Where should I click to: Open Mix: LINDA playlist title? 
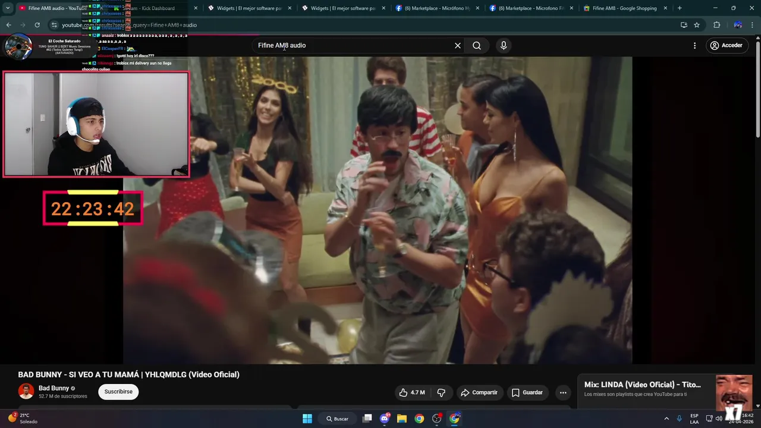pos(643,385)
